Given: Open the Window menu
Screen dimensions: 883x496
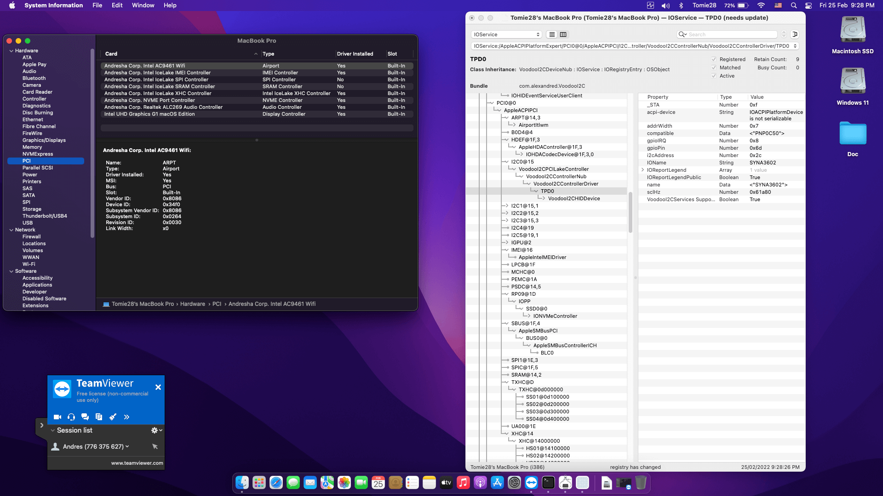Looking at the screenshot, I should click(x=143, y=6).
